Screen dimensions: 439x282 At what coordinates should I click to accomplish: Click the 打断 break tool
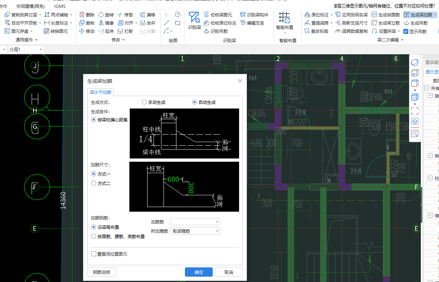tap(125, 31)
